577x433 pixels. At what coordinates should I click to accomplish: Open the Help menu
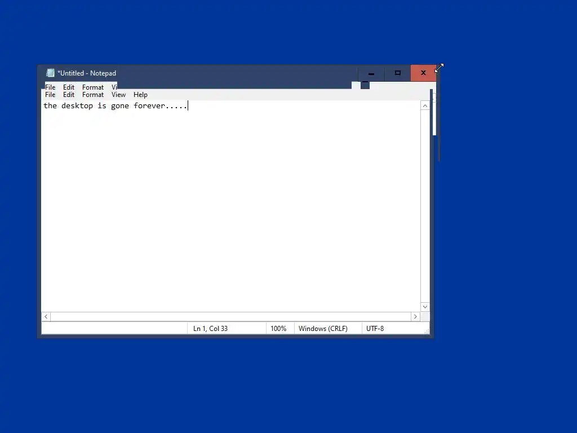coord(140,95)
